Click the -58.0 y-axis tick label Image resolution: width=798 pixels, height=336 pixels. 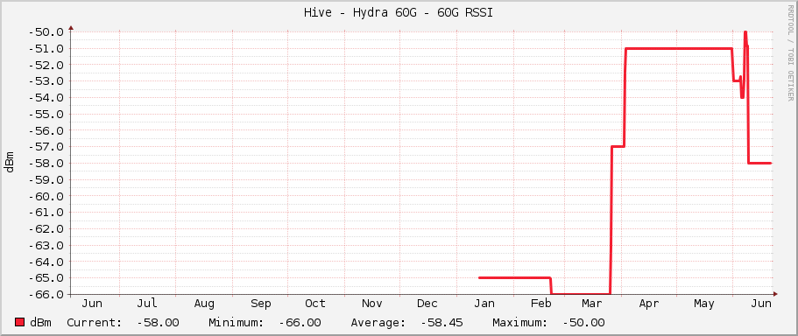(46, 163)
